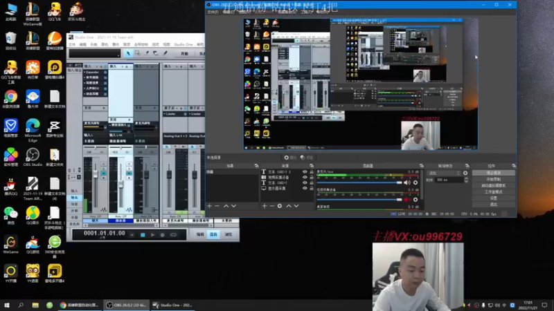The image size is (554, 311).
Task: Open OBS Studio desktop shortcut
Action: 33,154
